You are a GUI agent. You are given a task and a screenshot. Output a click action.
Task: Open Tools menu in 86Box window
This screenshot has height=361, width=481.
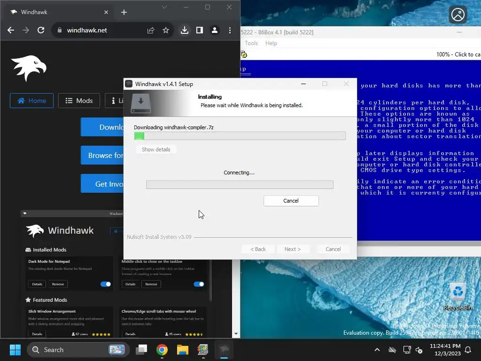pos(251,43)
